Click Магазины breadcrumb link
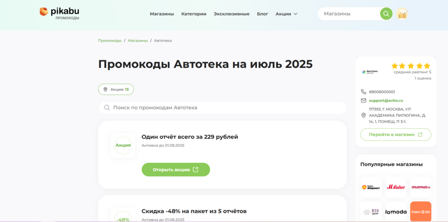This screenshot has width=448, height=222. pyautogui.click(x=138, y=41)
